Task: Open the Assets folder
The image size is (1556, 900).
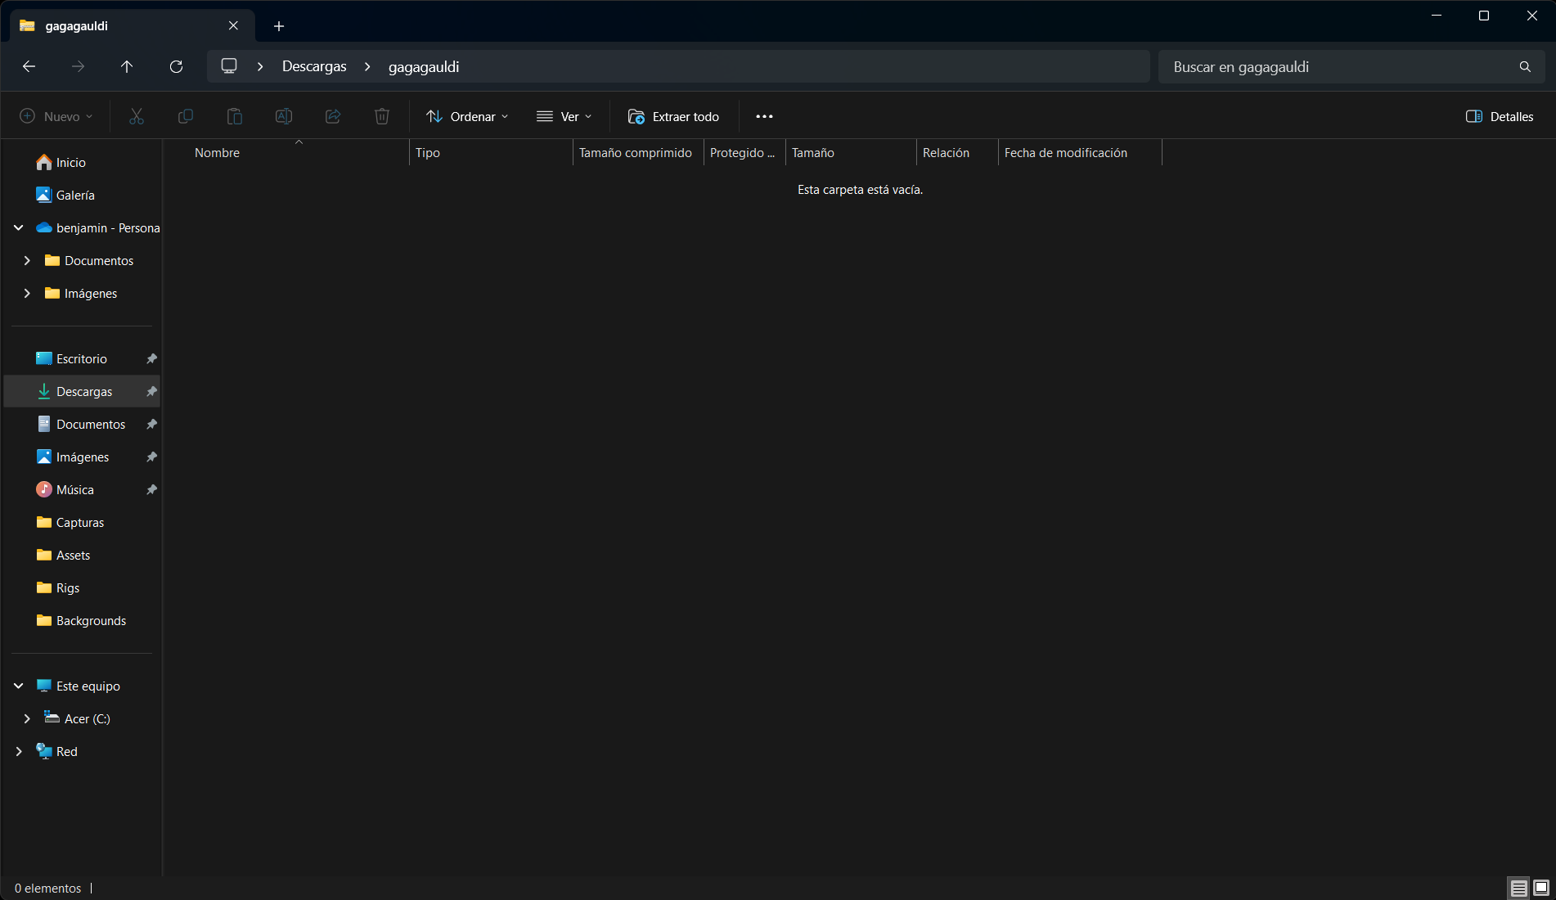Action: pyautogui.click(x=82, y=555)
